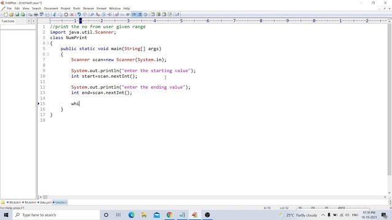
Task: Click the folder icon left of document tabs
Action: pyautogui.click(x=2, y=202)
